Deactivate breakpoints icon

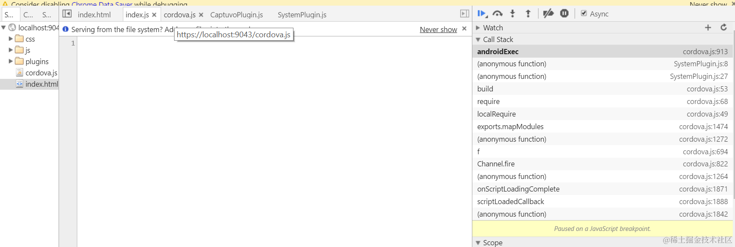(x=548, y=13)
